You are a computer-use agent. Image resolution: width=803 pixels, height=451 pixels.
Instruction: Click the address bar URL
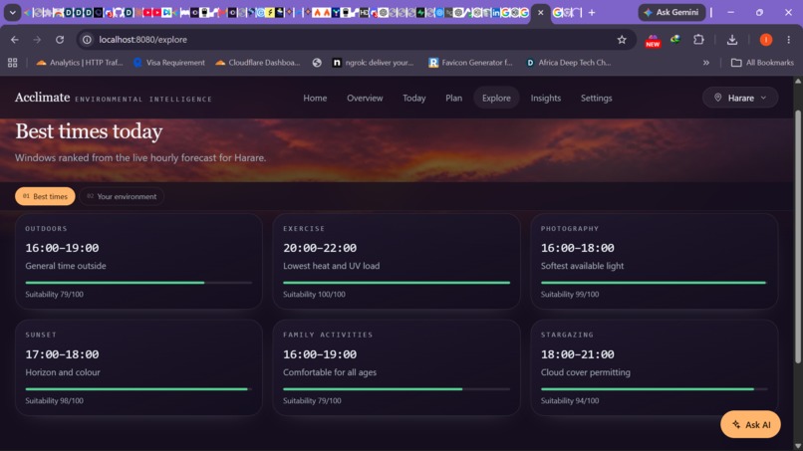(142, 40)
